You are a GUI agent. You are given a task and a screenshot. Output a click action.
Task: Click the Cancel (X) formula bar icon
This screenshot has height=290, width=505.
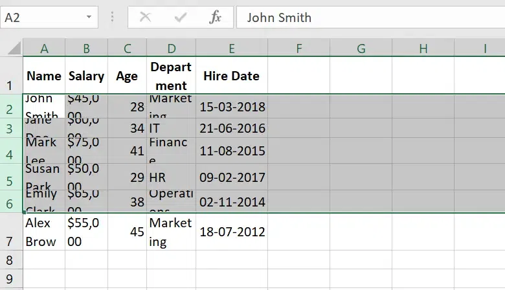click(146, 17)
